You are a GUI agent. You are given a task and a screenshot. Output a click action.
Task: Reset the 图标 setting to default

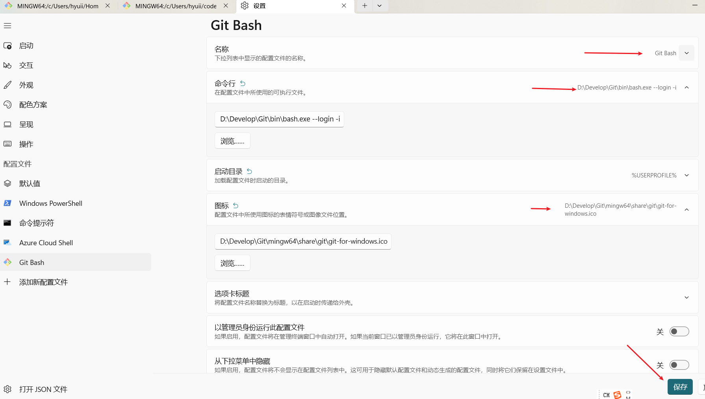[236, 205]
